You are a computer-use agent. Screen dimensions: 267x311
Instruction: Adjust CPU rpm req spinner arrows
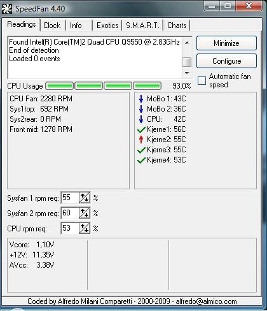pos(85,228)
